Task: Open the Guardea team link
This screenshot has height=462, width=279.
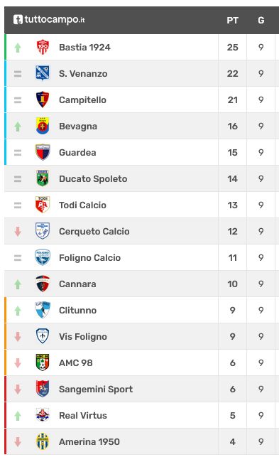Action: click(77, 152)
